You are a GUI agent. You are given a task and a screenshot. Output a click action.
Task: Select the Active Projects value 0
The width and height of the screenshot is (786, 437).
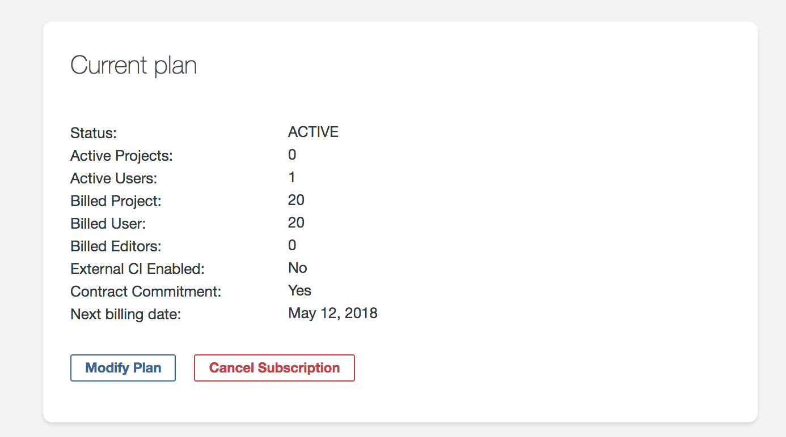292,155
